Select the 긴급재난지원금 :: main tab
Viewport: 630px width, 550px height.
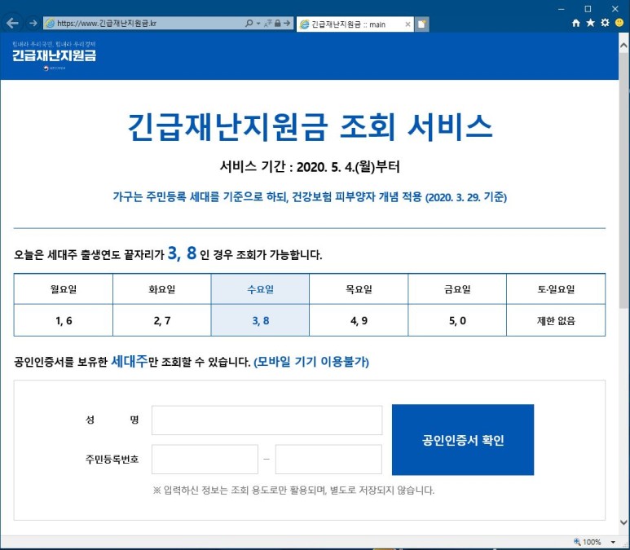[355, 24]
